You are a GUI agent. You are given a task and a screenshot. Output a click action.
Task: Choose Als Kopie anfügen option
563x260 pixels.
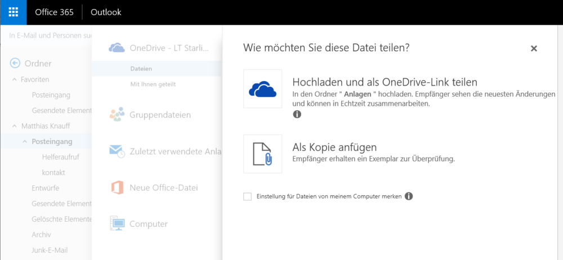(x=334, y=147)
